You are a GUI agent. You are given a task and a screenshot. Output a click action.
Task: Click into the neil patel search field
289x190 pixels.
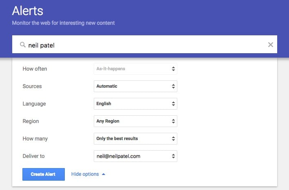[x=144, y=44]
